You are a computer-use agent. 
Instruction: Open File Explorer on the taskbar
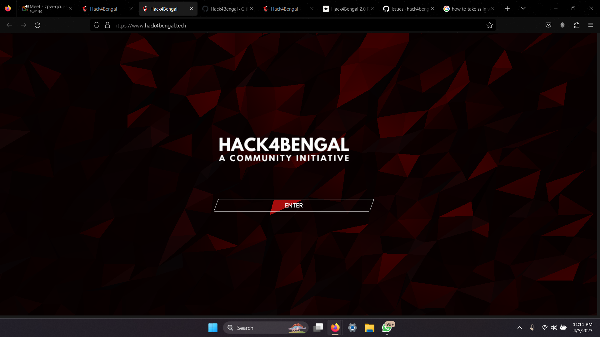pos(369,328)
